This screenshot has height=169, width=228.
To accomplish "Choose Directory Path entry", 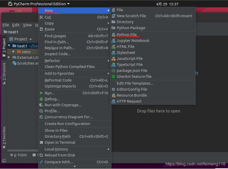I will tap(75, 137).
